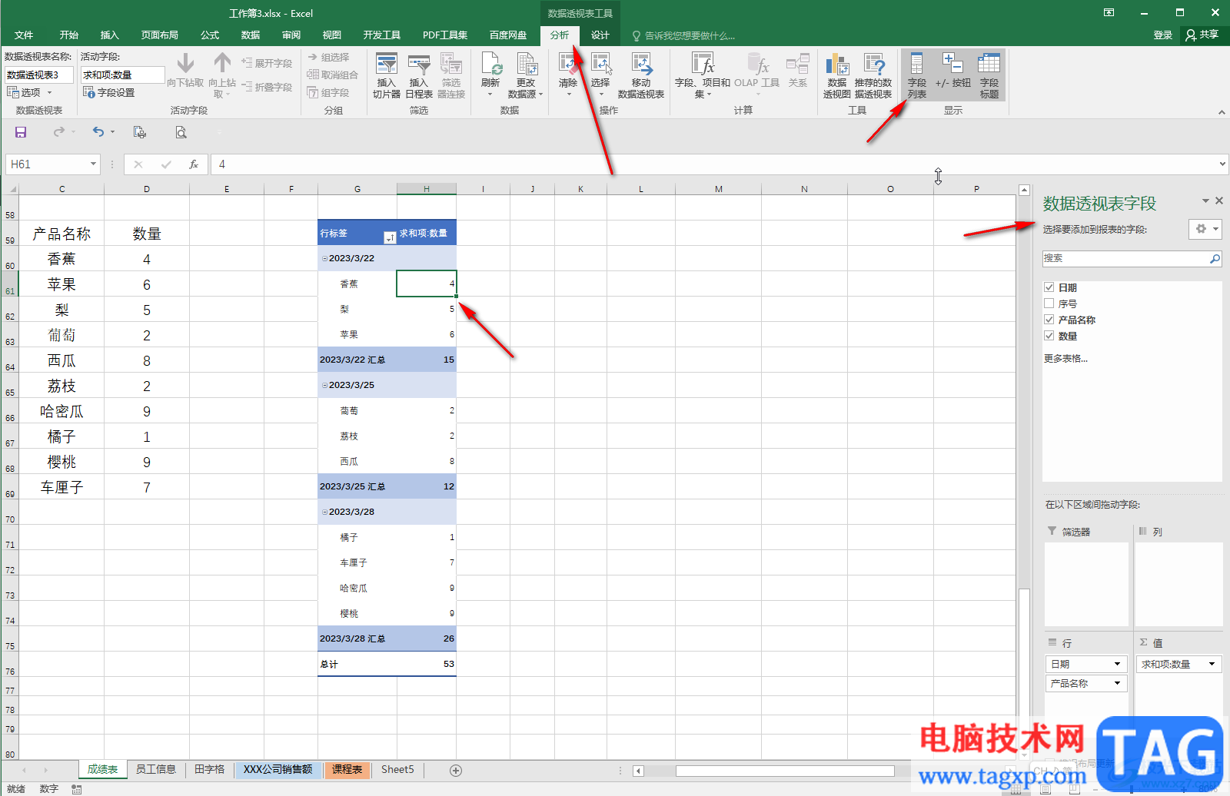Open the 设计 ribbon tab
The height and width of the screenshot is (796, 1230).
(x=600, y=35)
